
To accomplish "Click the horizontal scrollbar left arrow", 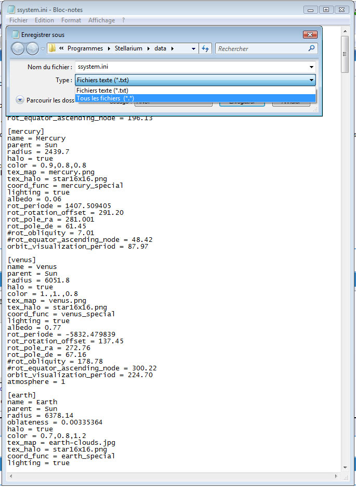I will tap(11, 476).
